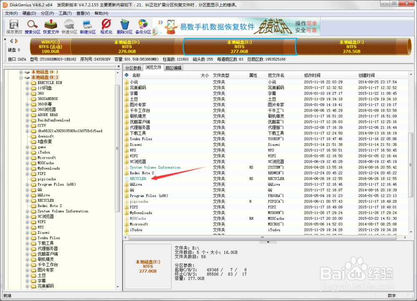Expand the Youku Files tree node
This screenshot has width=417, height=301.
click(27, 238)
